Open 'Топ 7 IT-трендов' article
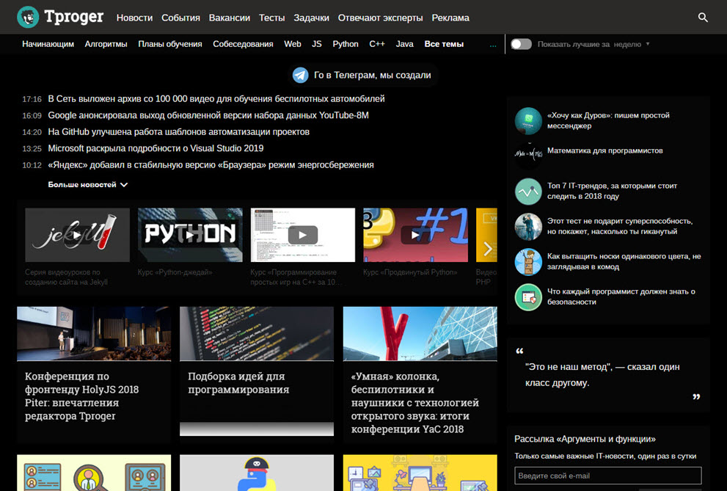Viewport: 727px width, 491px height. pos(612,191)
